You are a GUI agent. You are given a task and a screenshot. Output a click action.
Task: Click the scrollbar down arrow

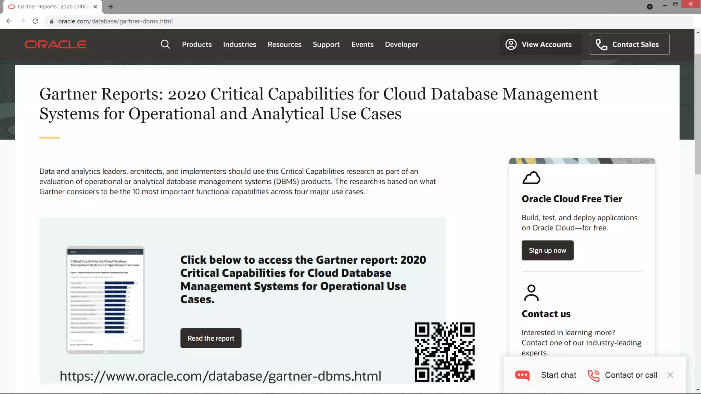pyautogui.click(x=698, y=390)
